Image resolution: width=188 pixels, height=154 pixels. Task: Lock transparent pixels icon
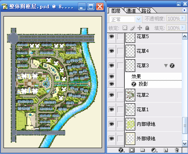click(125, 28)
